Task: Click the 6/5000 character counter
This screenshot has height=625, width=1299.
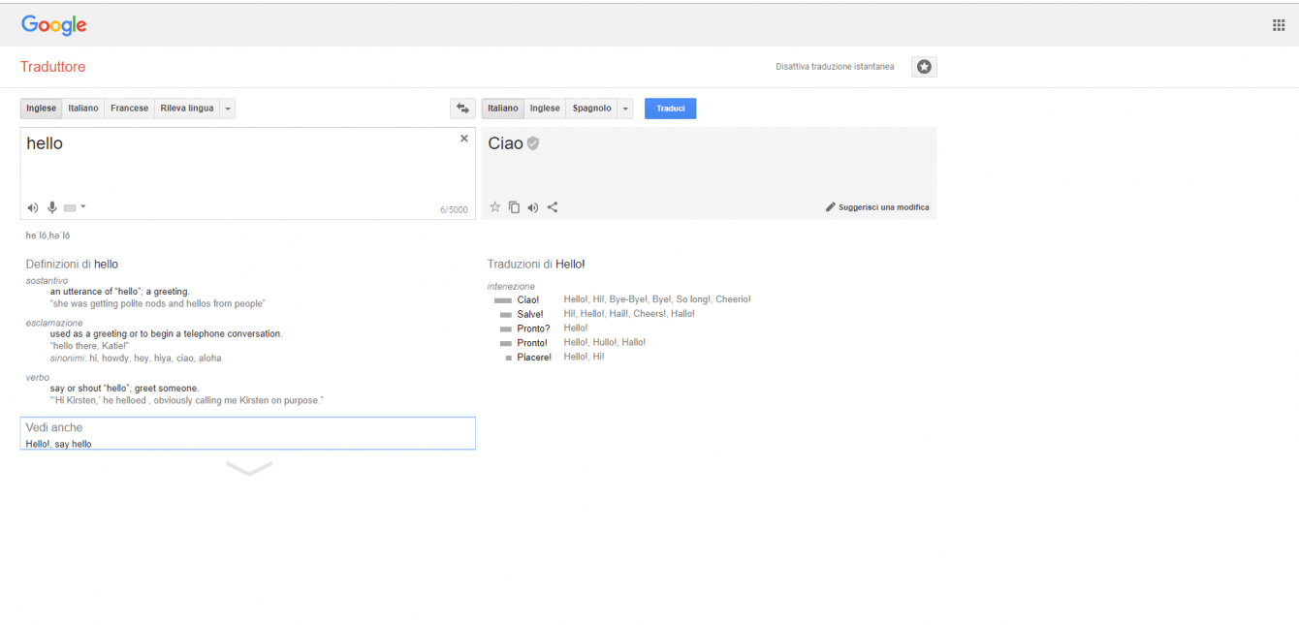Action: tap(454, 209)
